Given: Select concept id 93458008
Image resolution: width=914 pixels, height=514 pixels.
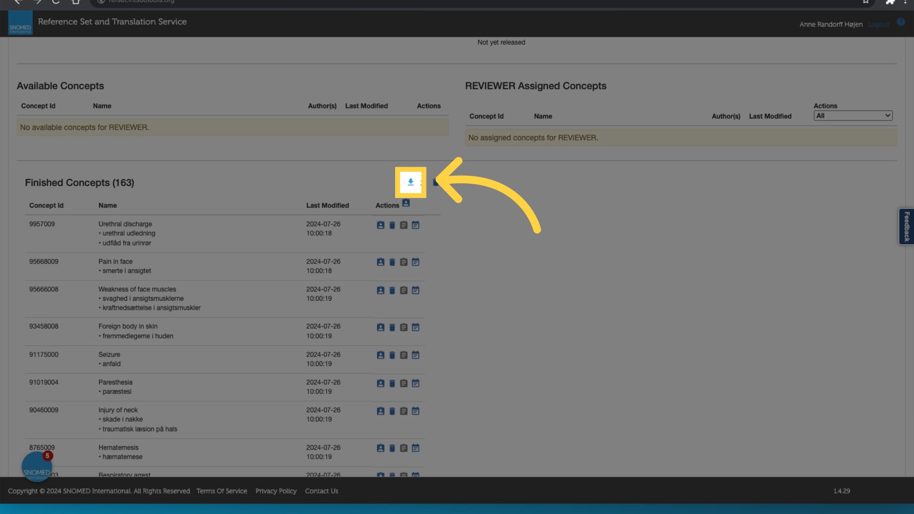Looking at the screenshot, I should click(44, 326).
